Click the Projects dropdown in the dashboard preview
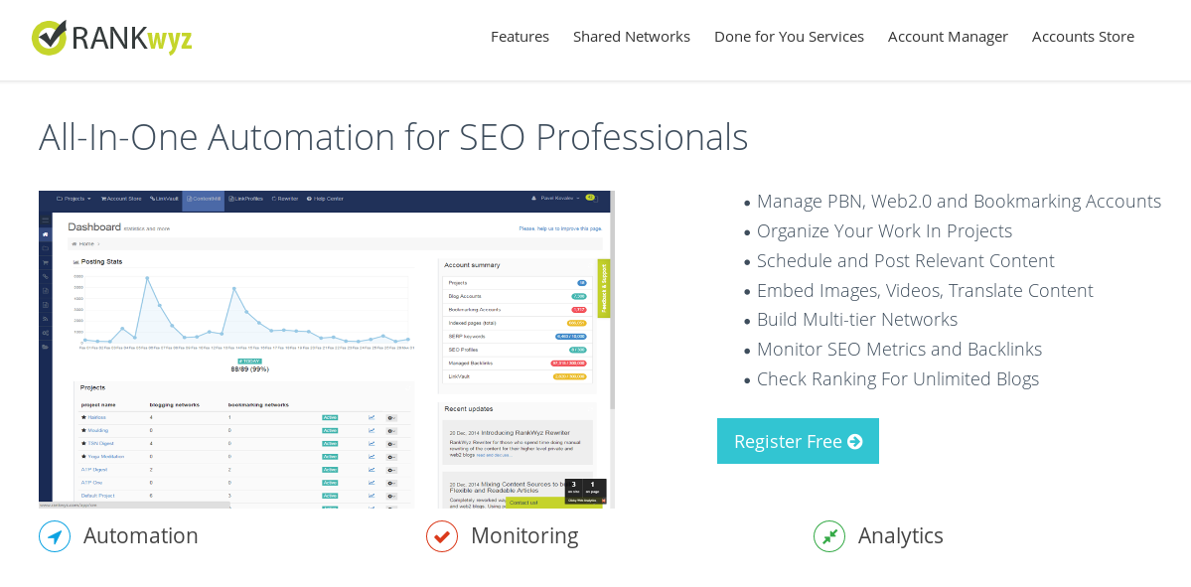Screen dimensions: 1191x587 click(x=74, y=199)
